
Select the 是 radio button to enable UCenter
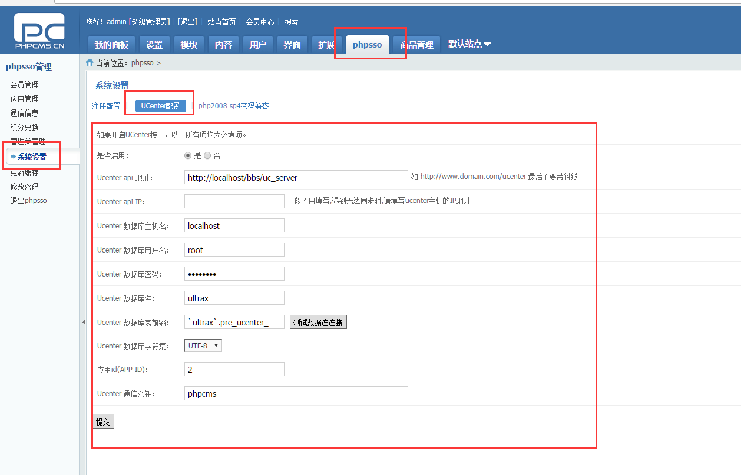coord(188,155)
